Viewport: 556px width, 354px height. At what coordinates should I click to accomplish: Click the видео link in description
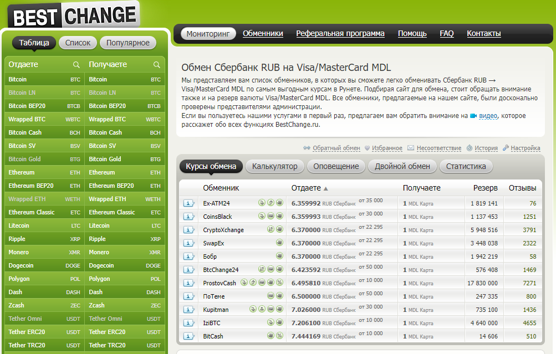(x=488, y=116)
